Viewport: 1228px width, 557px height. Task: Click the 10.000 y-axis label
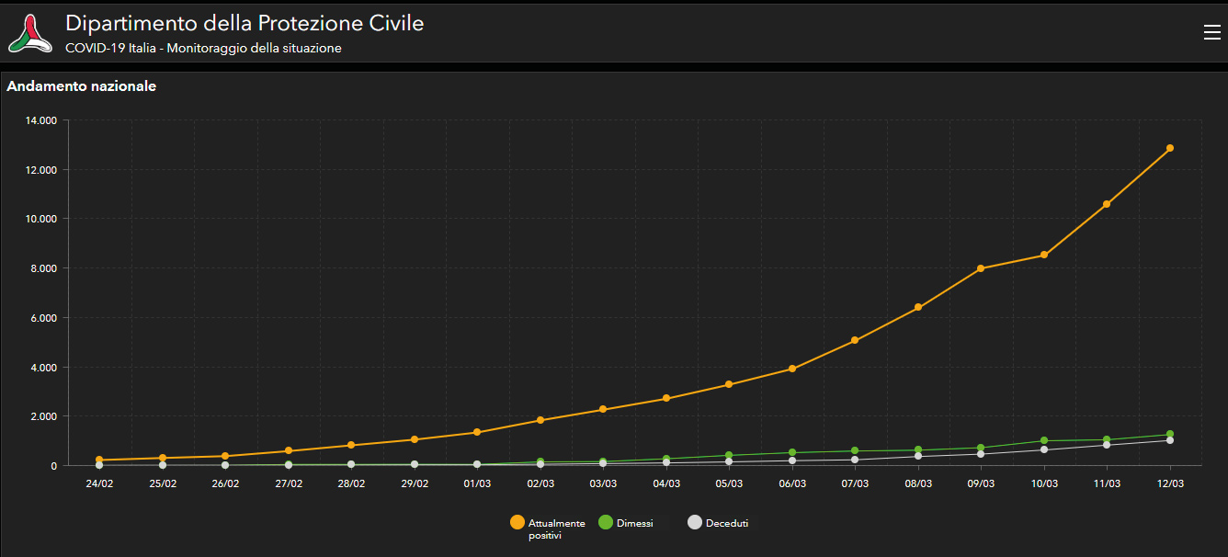point(42,219)
